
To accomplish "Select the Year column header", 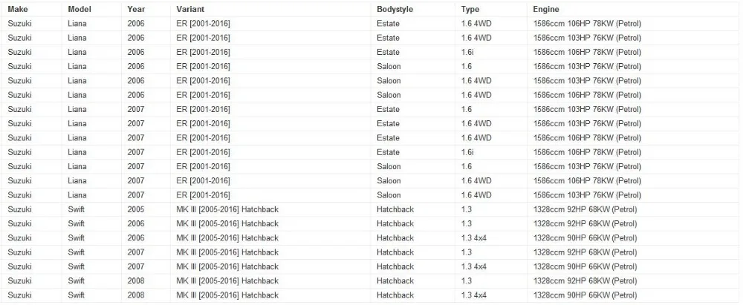I will click(x=136, y=9).
